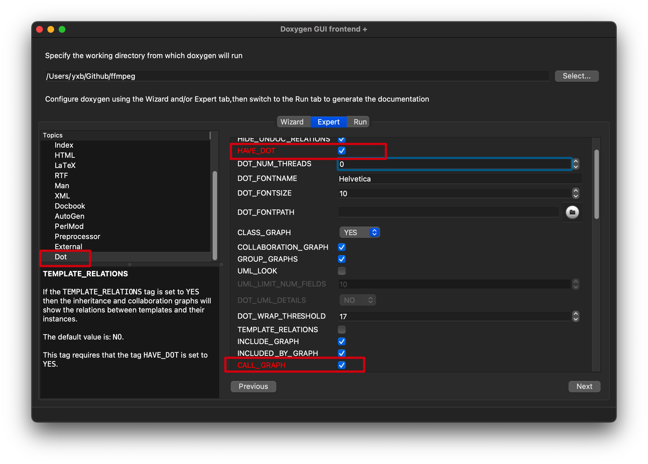Image resolution: width=648 pixels, height=464 pixels.
Task: Select the HTML topic
Action: tap(65, 155)
